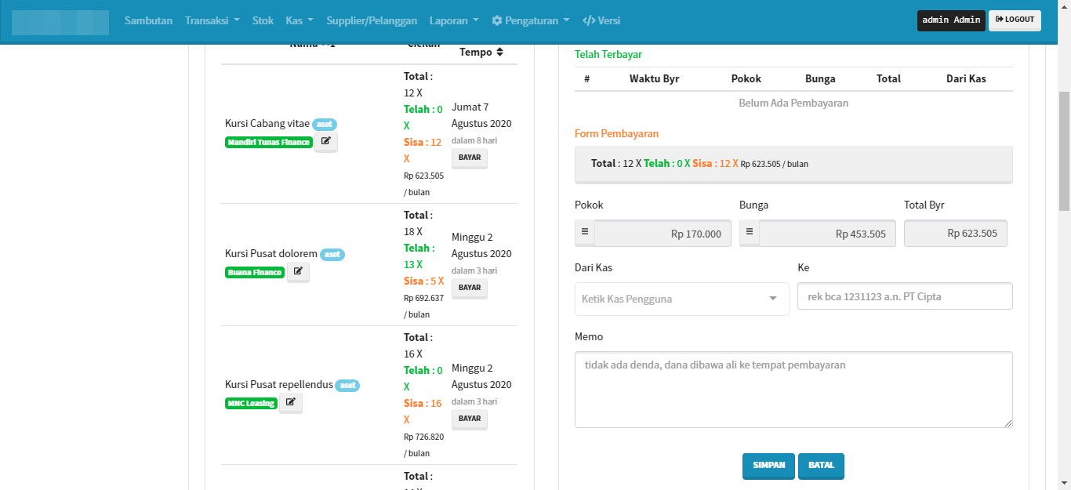1071x490 pixels.
Task: Open Supplier/Pelanggan page
Action: [x=372, y=20]
